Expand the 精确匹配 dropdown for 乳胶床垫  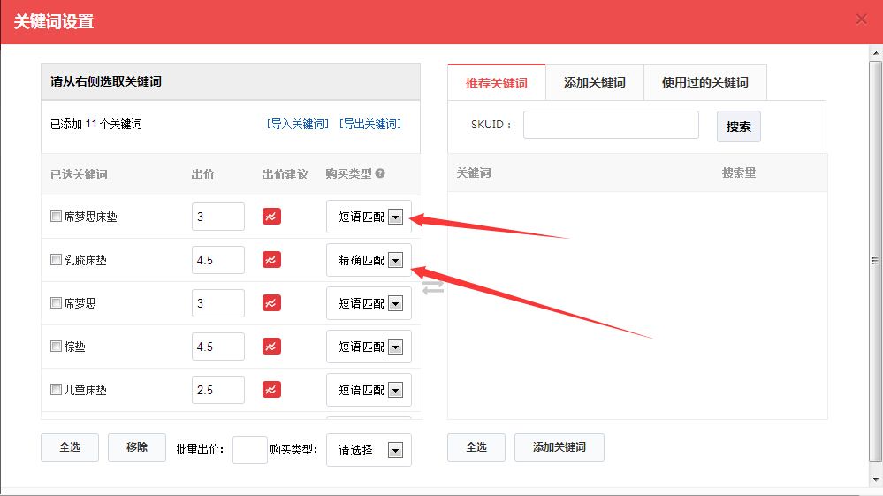coord(395,261)
